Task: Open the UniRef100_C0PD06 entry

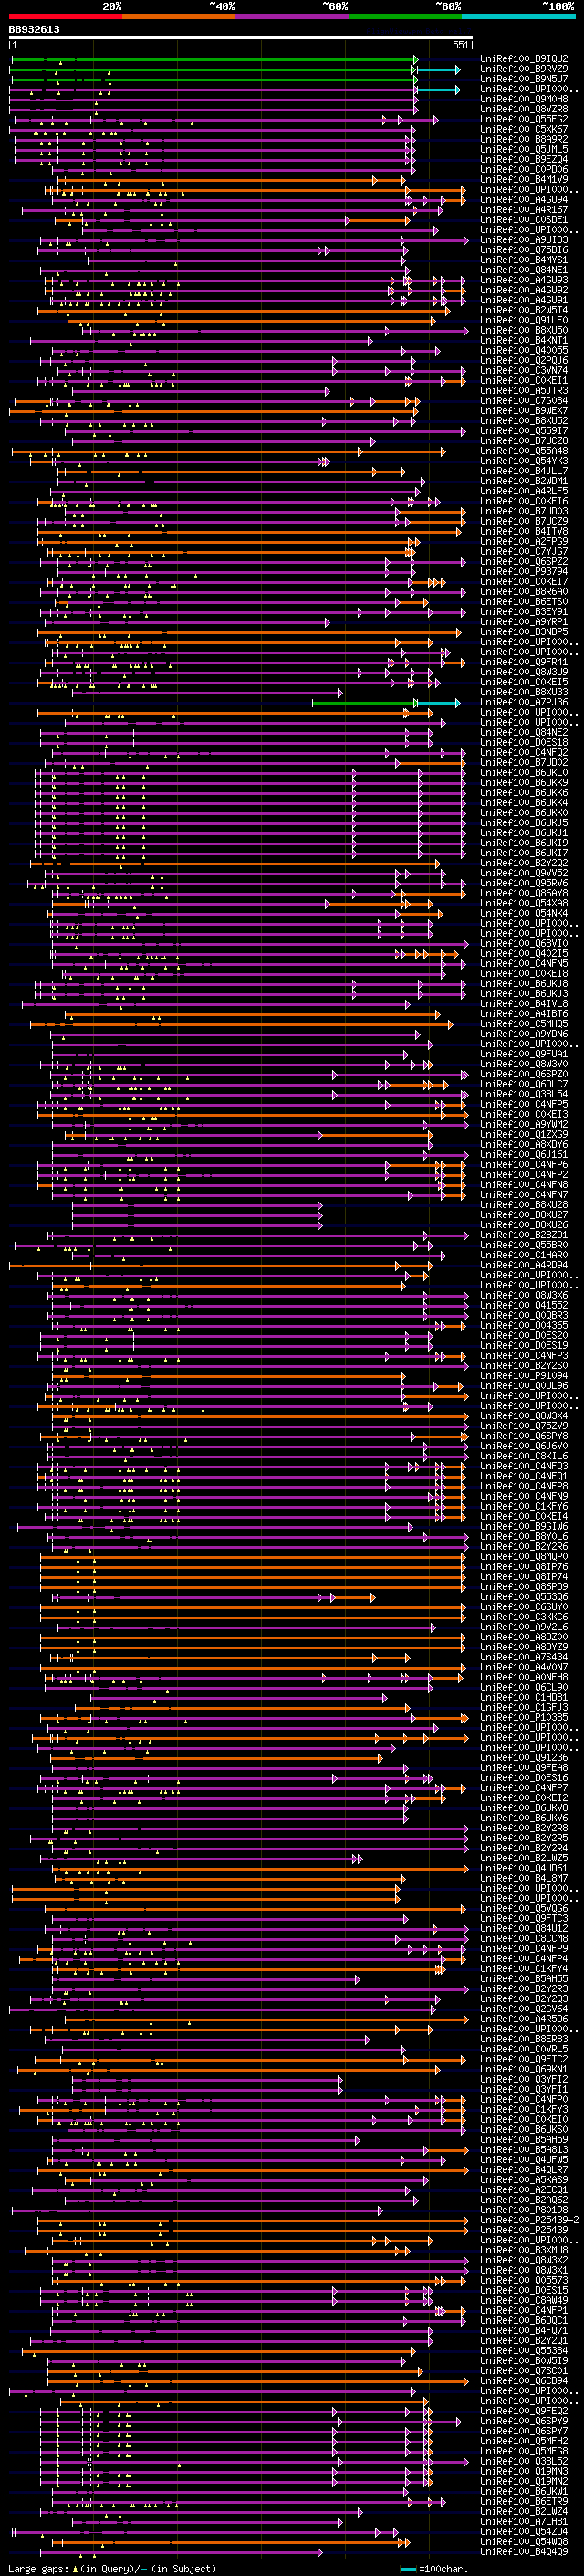Action: click(524, 169)
